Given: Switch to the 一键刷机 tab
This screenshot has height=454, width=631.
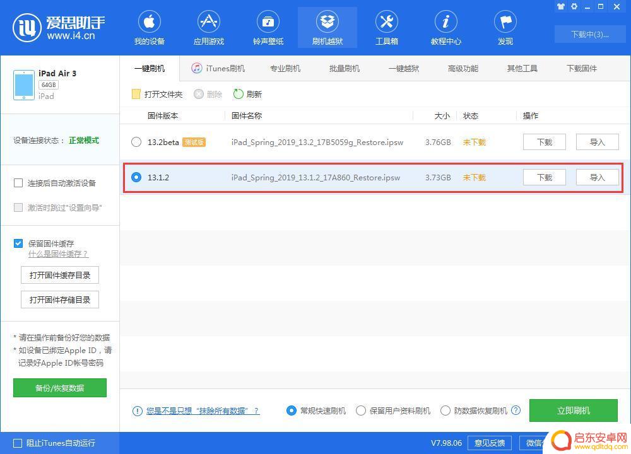Looking at the screenshot, I should [x=150, y=68].
